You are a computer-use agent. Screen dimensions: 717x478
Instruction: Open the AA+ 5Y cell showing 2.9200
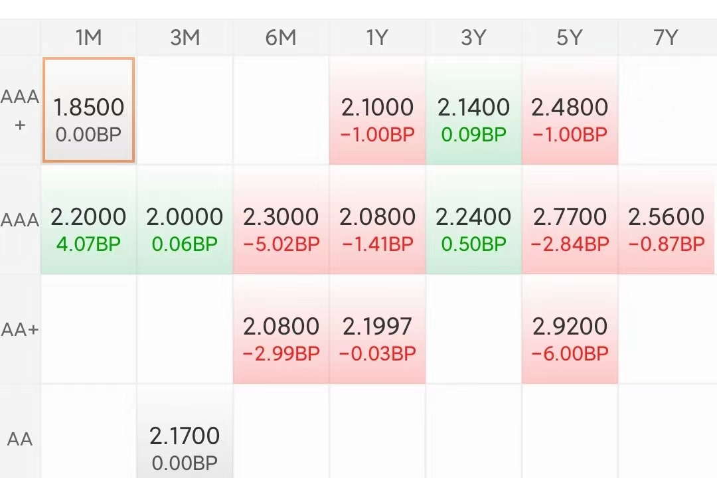pyautogui.click(x=570, y=330)
